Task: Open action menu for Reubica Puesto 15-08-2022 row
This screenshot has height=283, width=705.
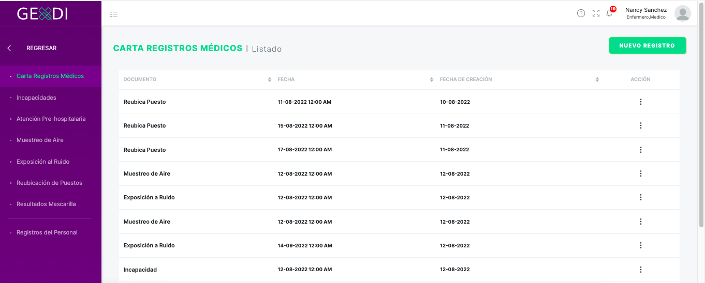Action: tap(640, 125)
